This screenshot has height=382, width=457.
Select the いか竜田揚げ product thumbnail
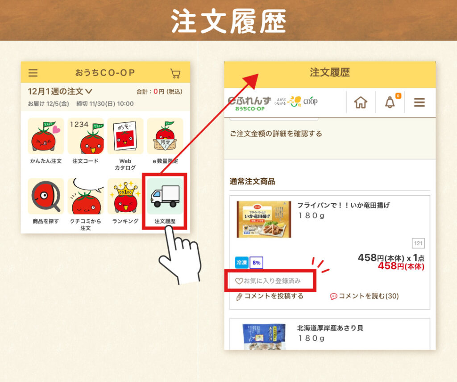pos(264,219)
